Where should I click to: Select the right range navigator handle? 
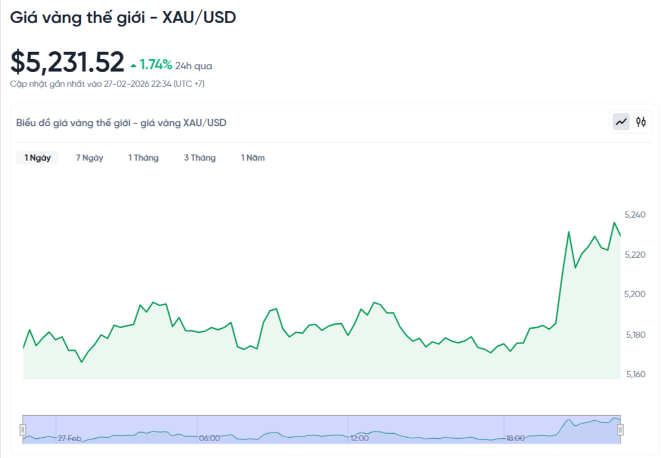tap(621, 429)
